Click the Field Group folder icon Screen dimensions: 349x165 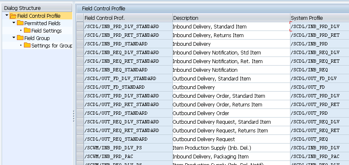[x=20, y=38]
